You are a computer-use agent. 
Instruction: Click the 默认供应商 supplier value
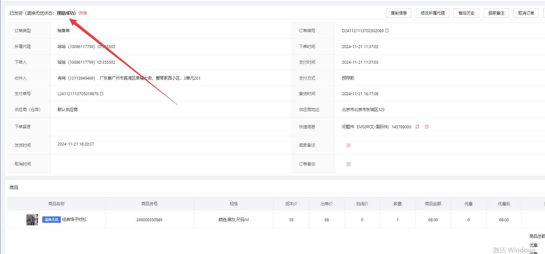[67, 109]
